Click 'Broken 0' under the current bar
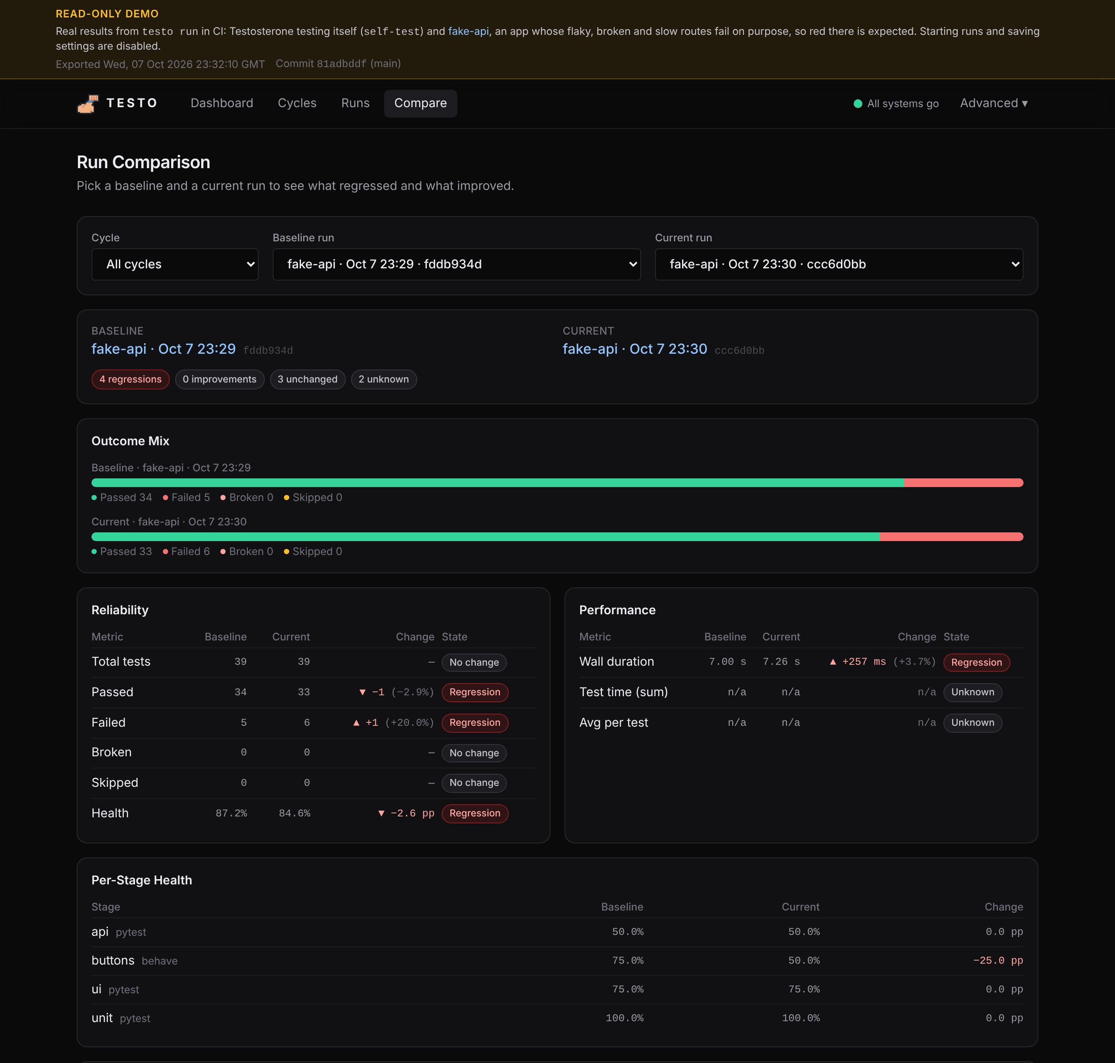Screen dimensions: 1115x1063 (x=247, y=552)
